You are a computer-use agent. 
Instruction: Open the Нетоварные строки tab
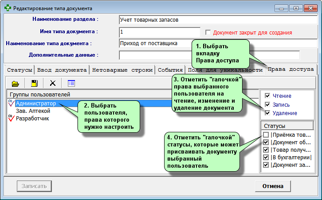click(x=122, y=70)
